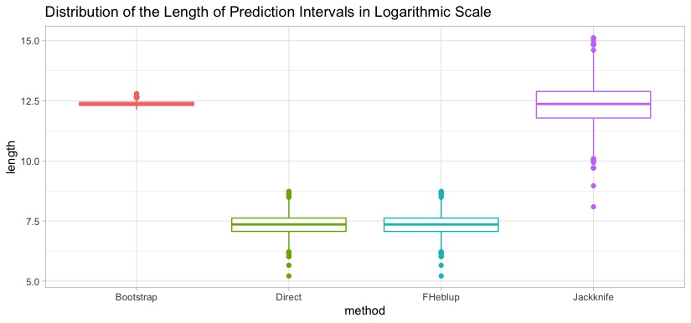Click the Jackknife x-axis label
Screen dimensions: 691x323
coord(593,297)
